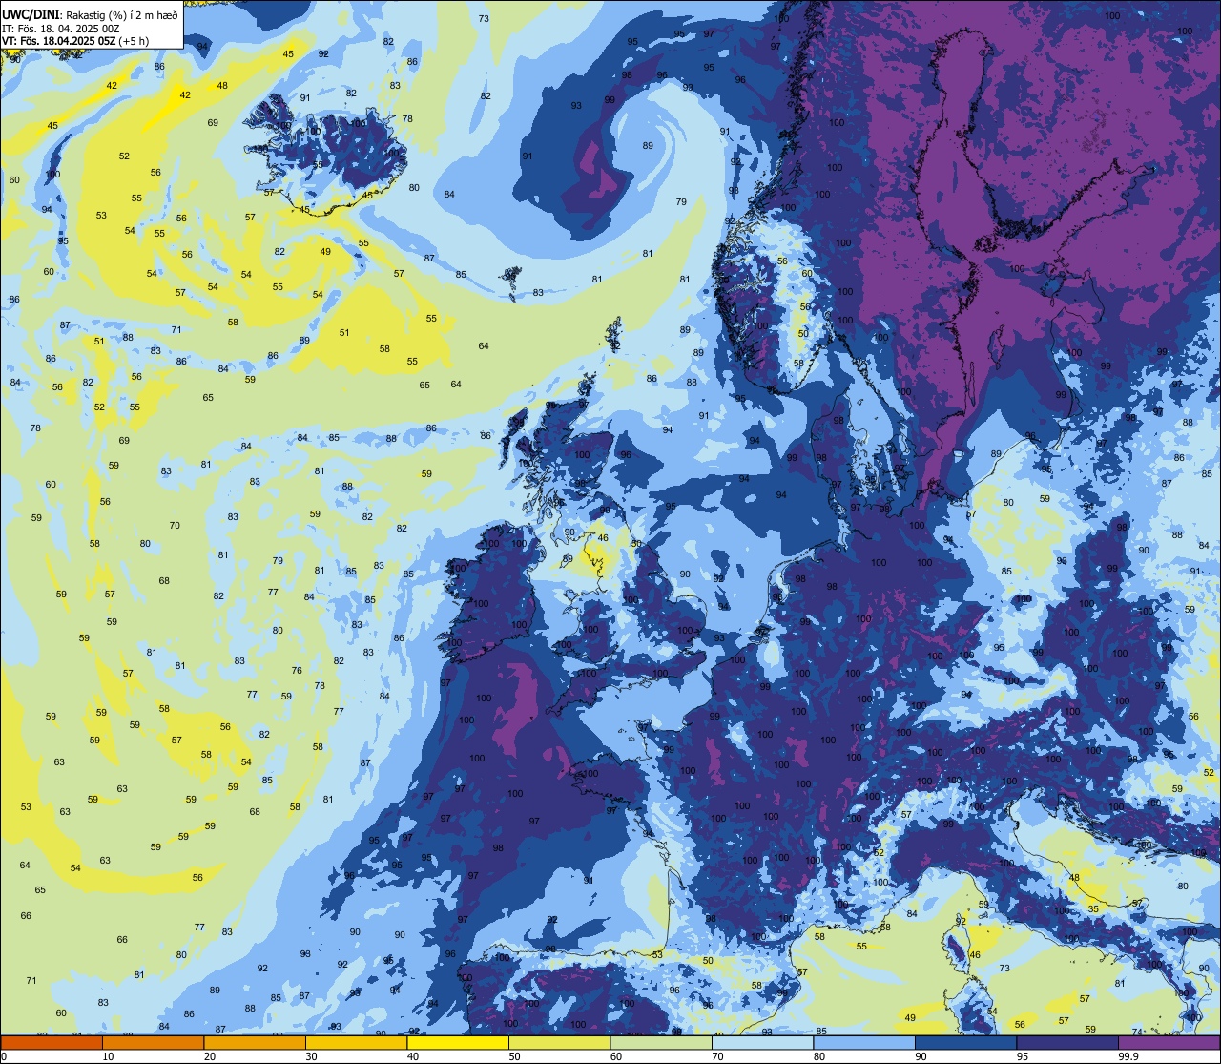The image size is (1221, 1064).
Task: Click the legend label '90' on the color scale
Action: click(x=921, y=1056)
